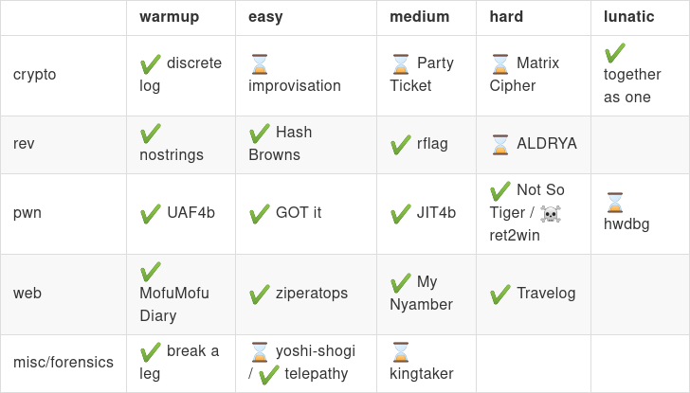The height and width of the screenshot is (393, 690).
Task: Click the misc/forensics row label
Action: [64, 363]
